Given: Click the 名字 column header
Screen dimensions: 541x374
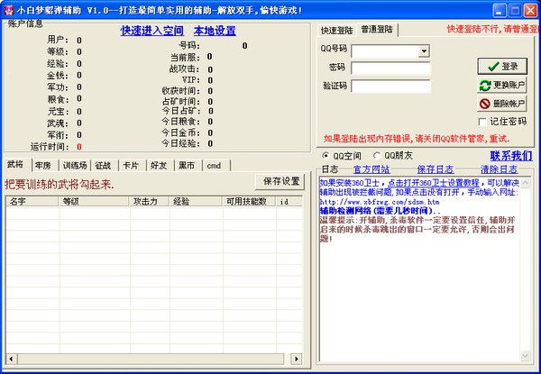Looking at the screenshot, I should 32,201.
